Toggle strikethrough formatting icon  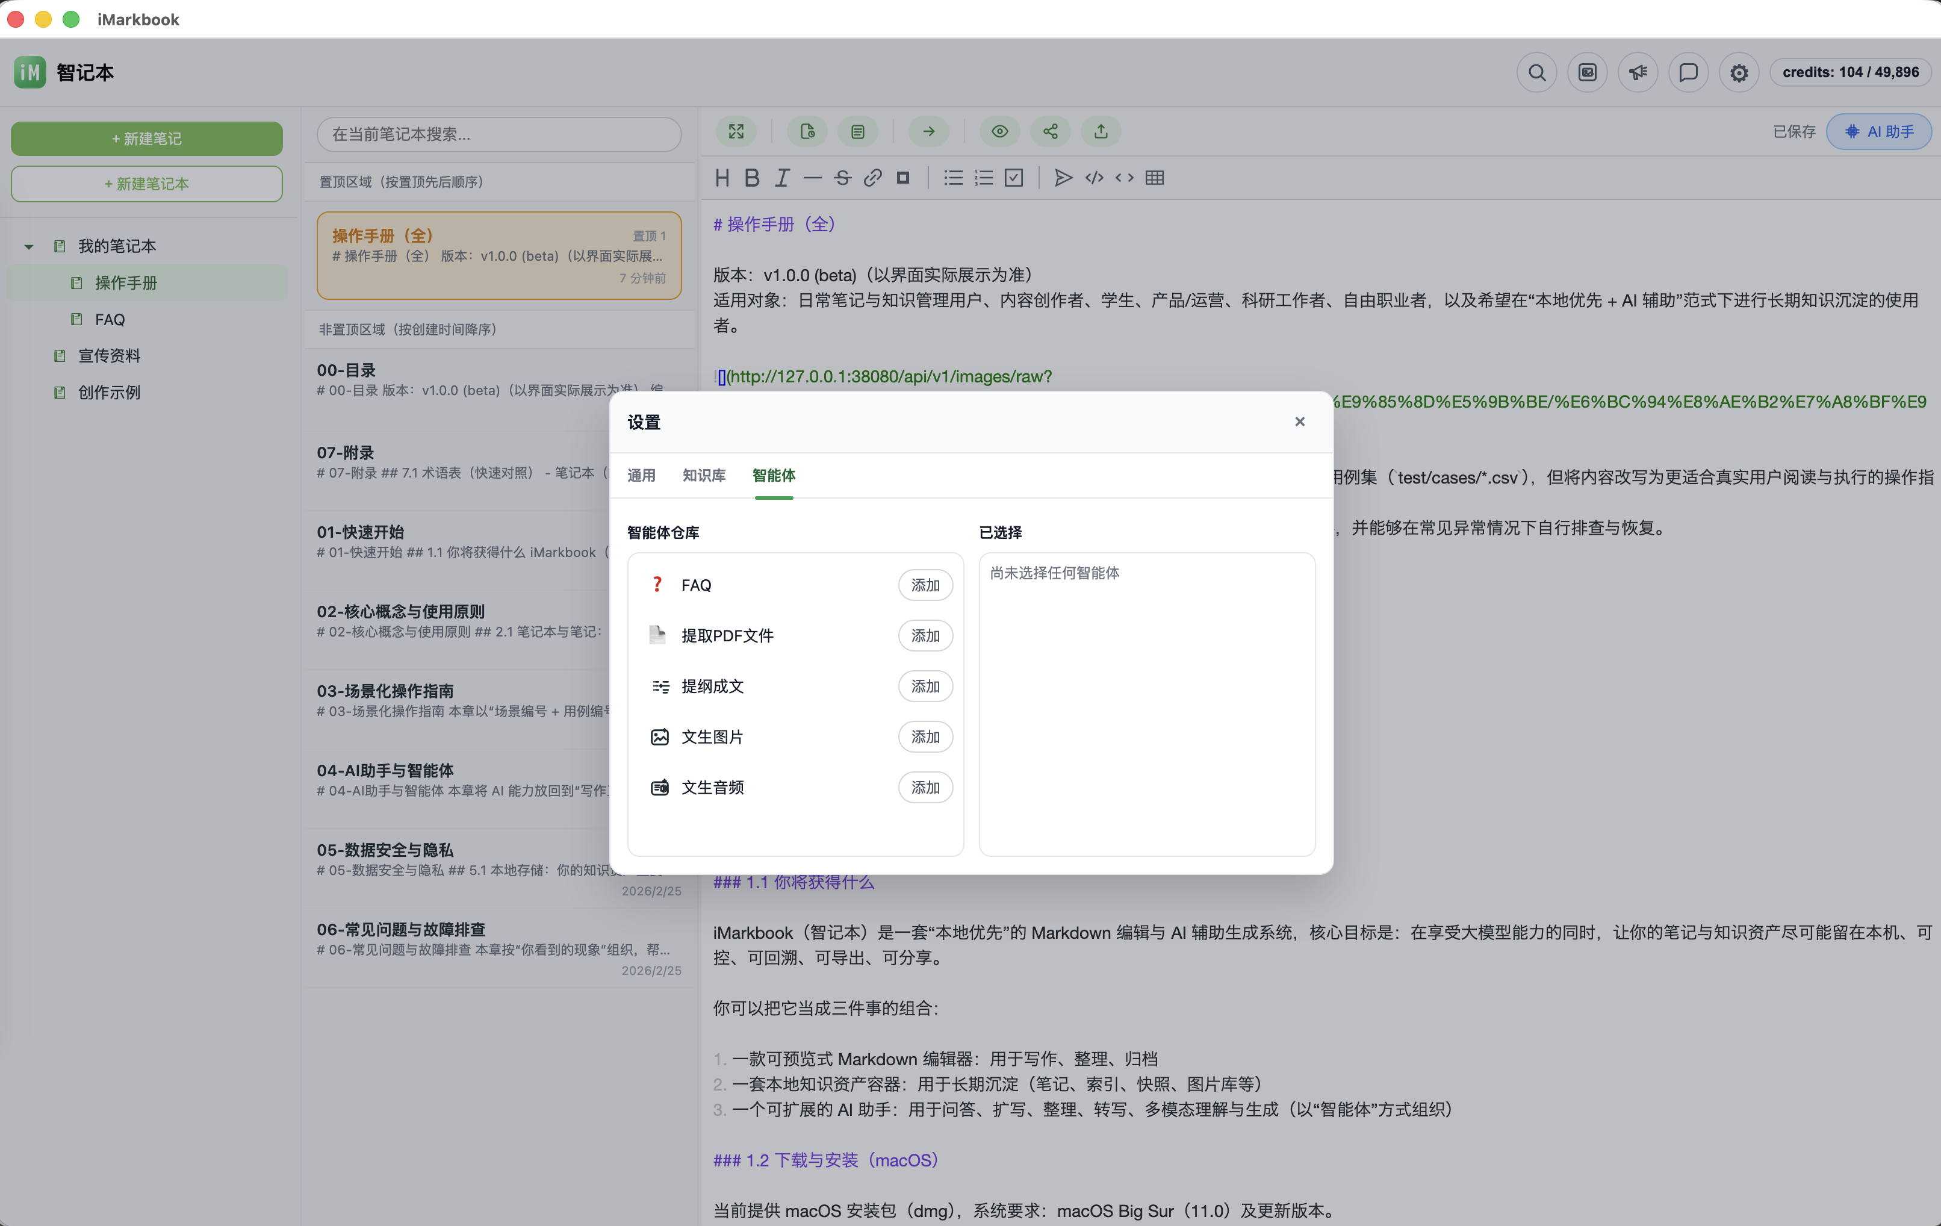(842, 178)
